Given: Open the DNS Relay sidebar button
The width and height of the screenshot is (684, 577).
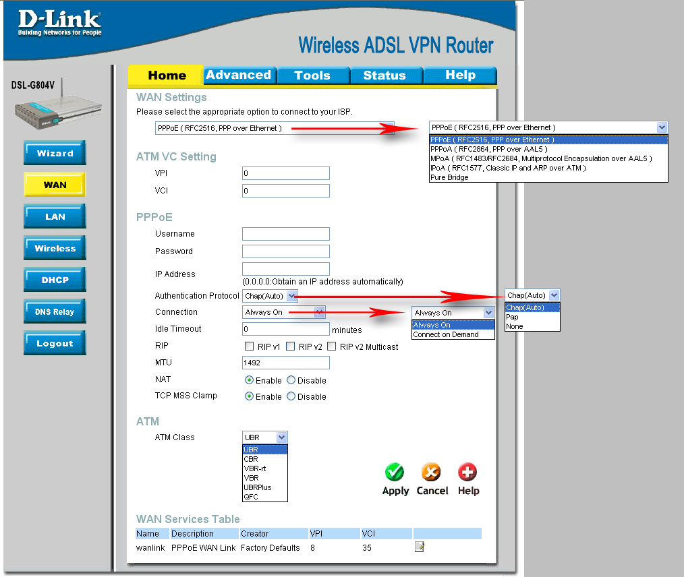Looking at the screenshot, I should click(x=55, y=311).
